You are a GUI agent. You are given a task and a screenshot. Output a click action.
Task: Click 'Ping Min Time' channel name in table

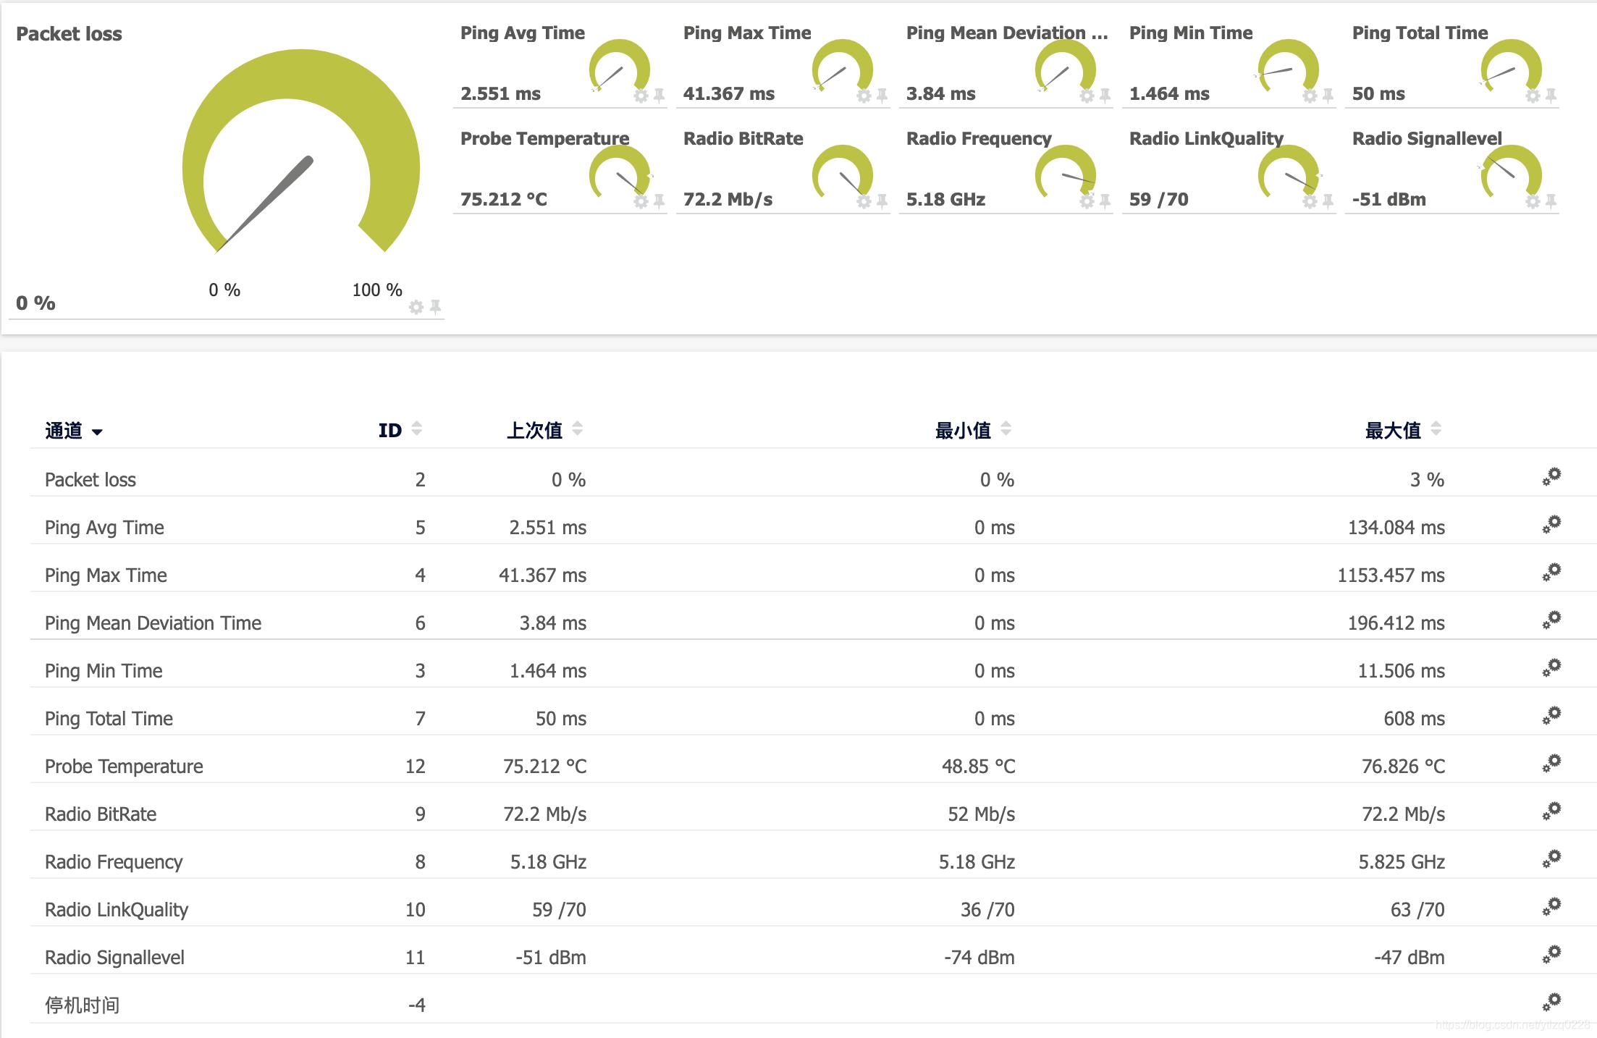(104, 671)
